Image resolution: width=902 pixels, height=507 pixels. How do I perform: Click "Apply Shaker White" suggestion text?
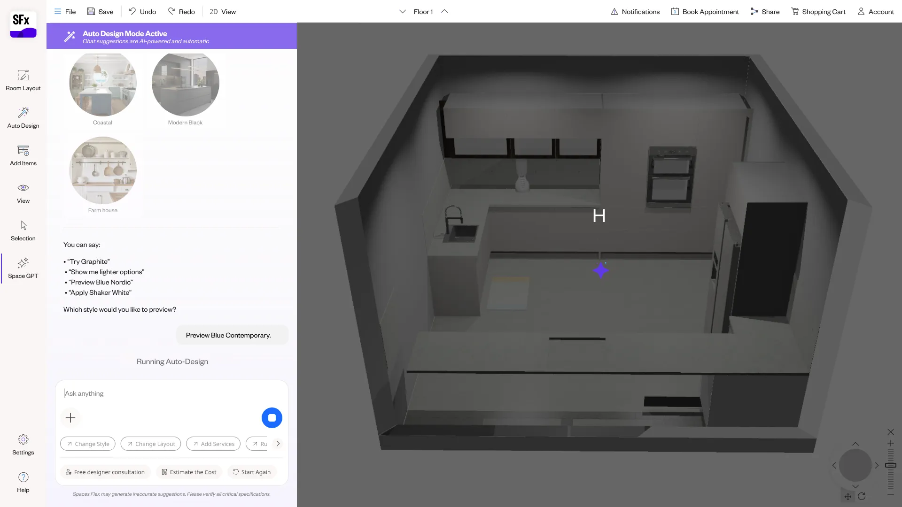pyautogui.click(x=100, y=292)
